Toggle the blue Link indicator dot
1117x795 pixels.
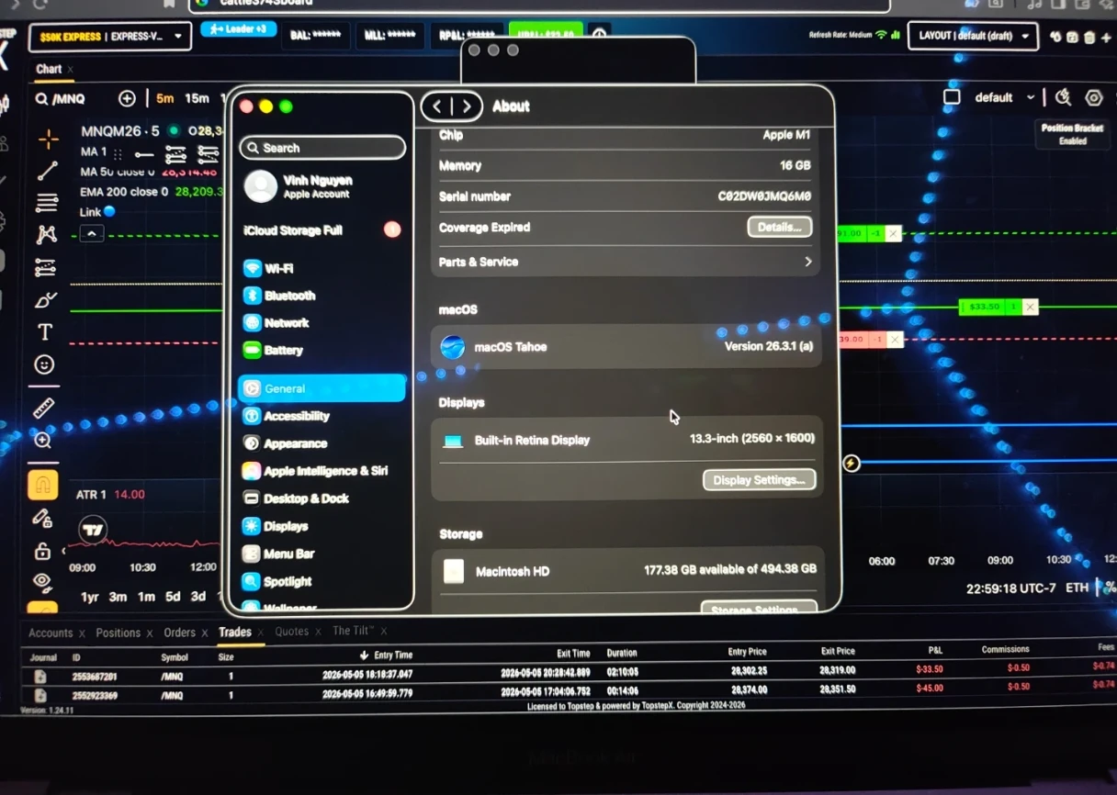tap(109, 211)
